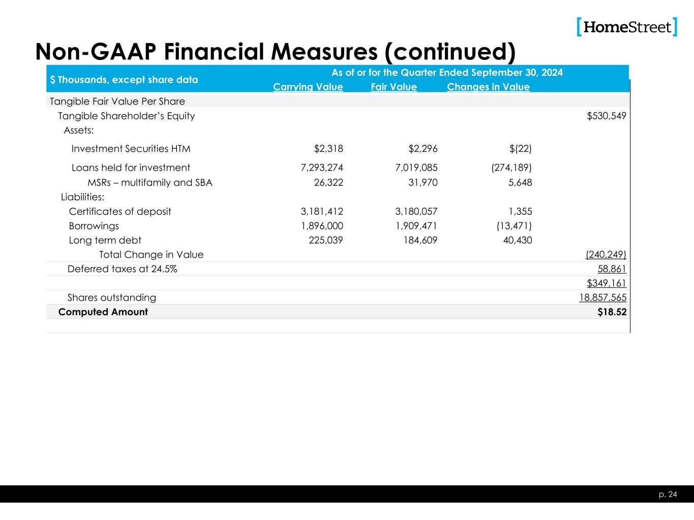Click the HomeStreet logo

pyautogui.click(x=627, y=27)
